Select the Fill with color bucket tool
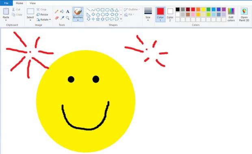252x154 pixels. click(x=62, y=11)
